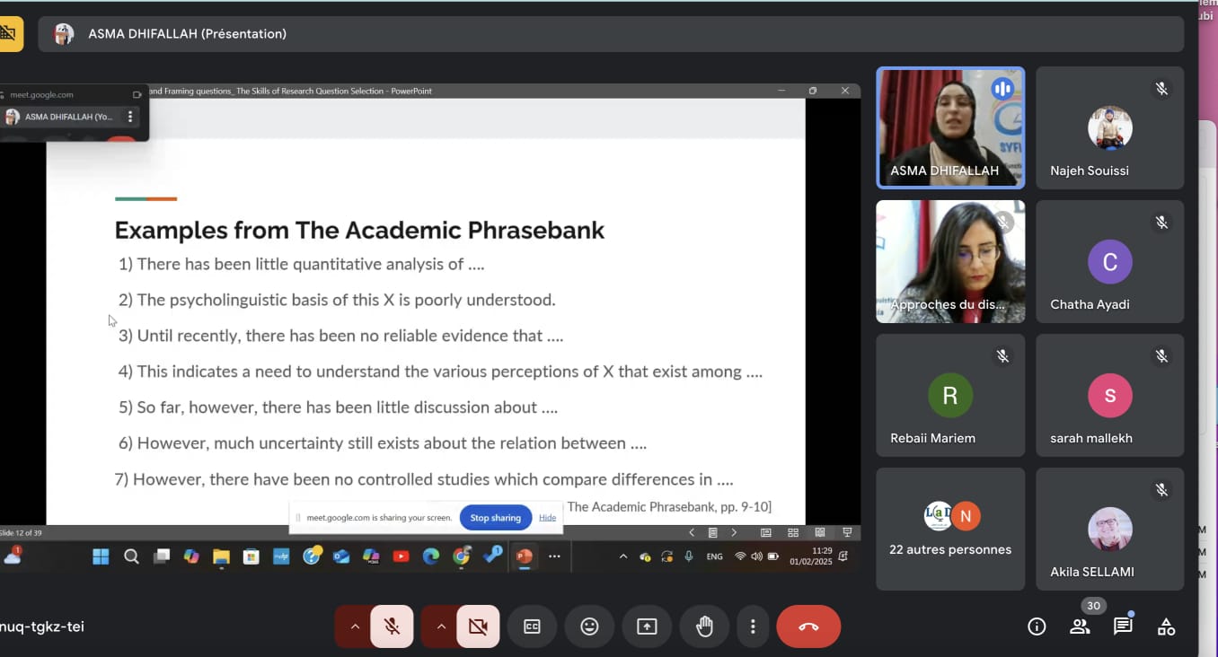Toggle the muted microphone button
Viewport: 1218px width, 657px height.
[x=392, y=626]
